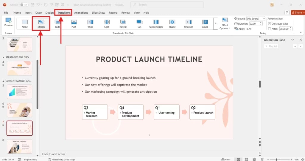The image size is (305, 161).
Task: Expand the Effect Options menu
Action: (225, 24)
